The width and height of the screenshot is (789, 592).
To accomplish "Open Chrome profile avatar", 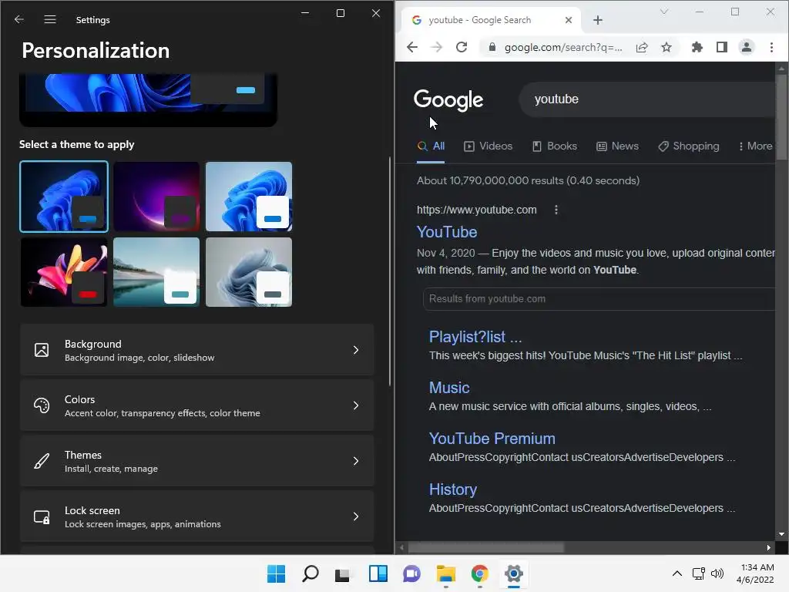I will coord(746,47).
